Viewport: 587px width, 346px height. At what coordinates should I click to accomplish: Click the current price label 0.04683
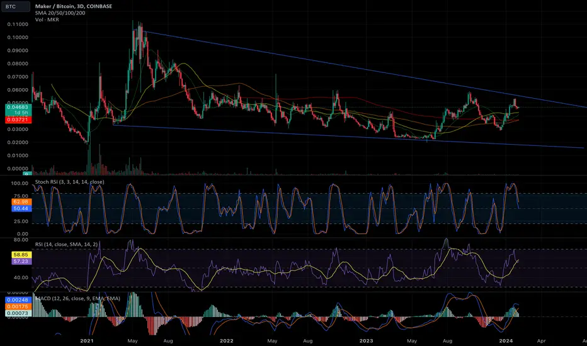18,107
